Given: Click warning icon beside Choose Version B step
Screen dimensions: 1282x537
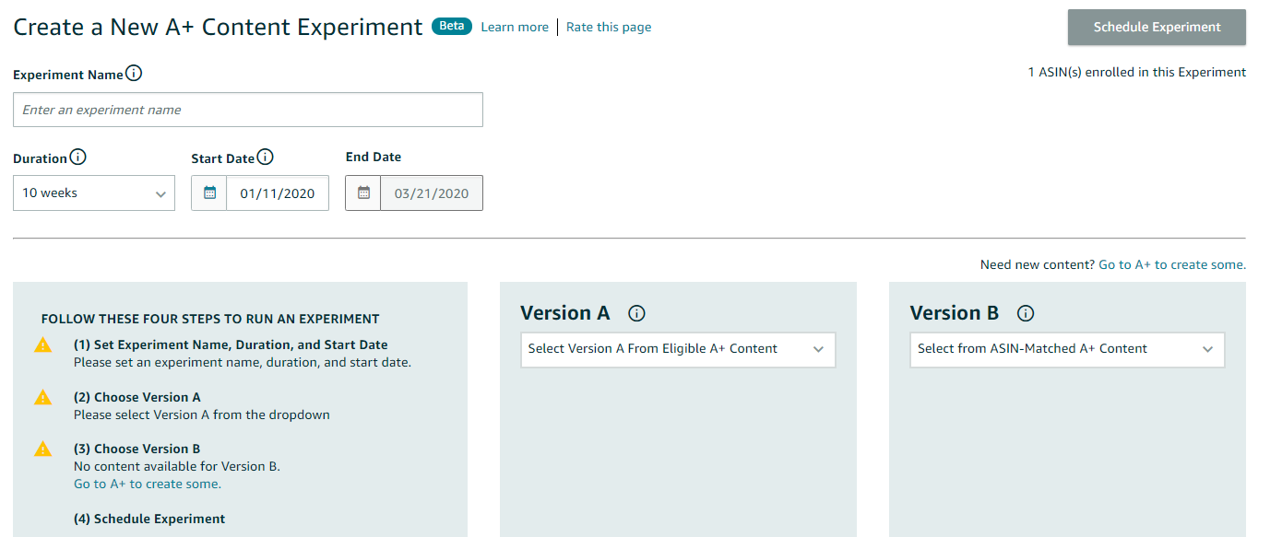Looking at the screenshot, I should (42, 449).
